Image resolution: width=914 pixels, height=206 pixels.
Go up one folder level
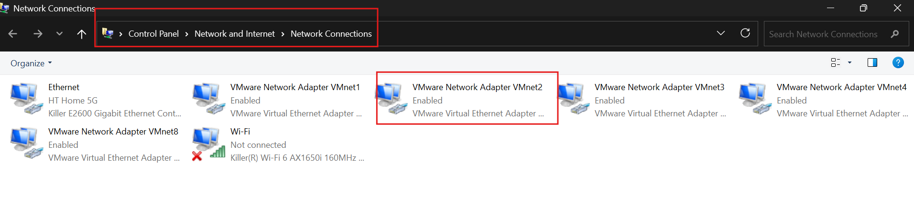(x=82, y=34)
